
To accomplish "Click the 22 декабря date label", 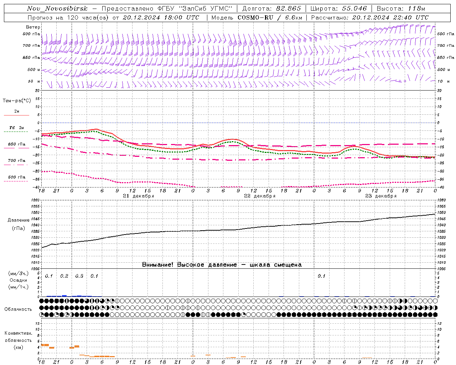I will [x=260, y=196].
